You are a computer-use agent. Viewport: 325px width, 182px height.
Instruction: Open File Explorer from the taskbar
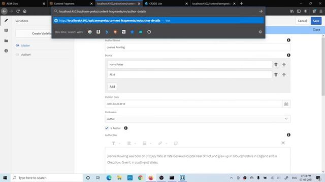[119, 177]
